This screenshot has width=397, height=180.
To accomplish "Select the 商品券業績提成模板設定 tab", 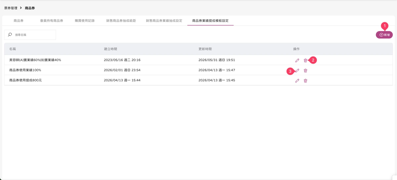I will [210, 21].
